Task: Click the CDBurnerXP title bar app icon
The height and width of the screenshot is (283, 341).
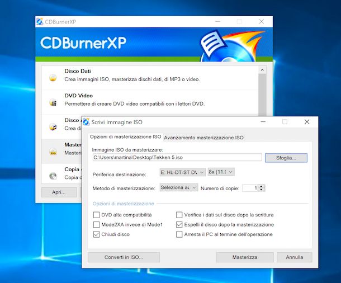Action: point(40,22)
